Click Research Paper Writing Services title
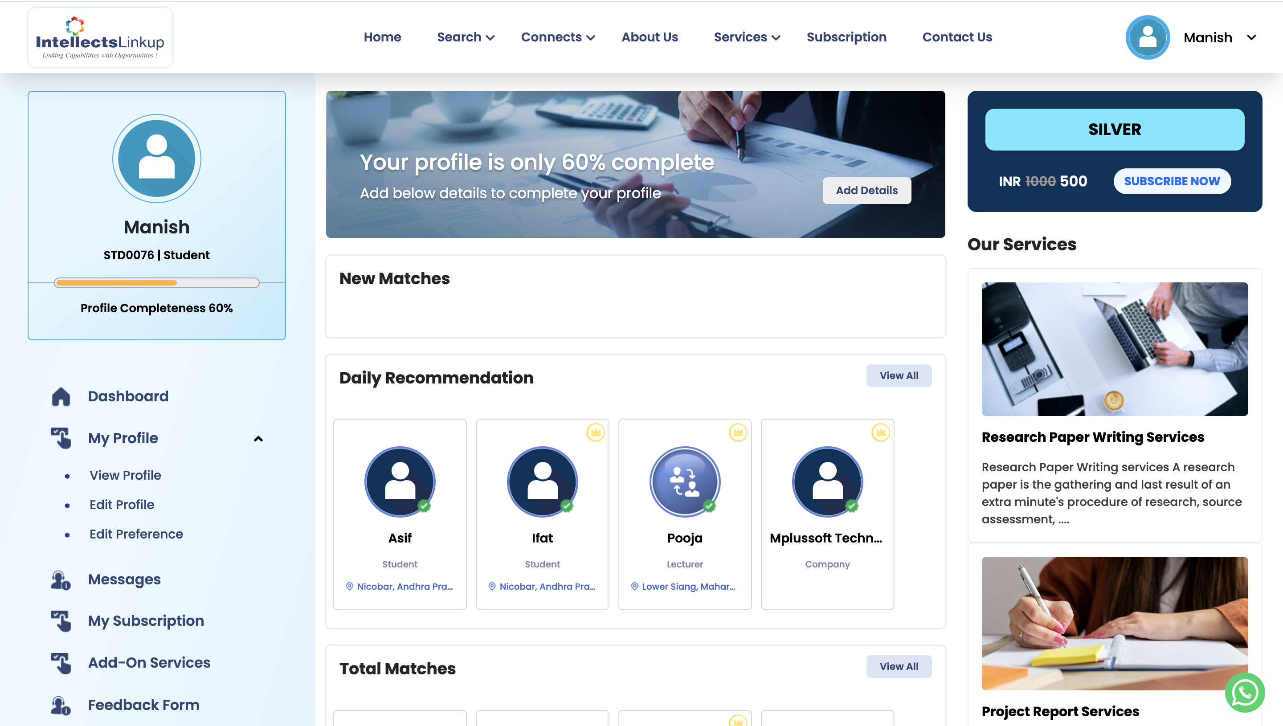 pyautogui.click(x=1092, y=437)
